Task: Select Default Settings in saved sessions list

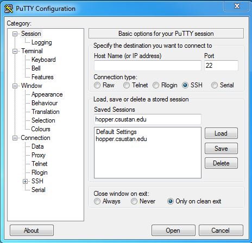Action: coord(116,132)
